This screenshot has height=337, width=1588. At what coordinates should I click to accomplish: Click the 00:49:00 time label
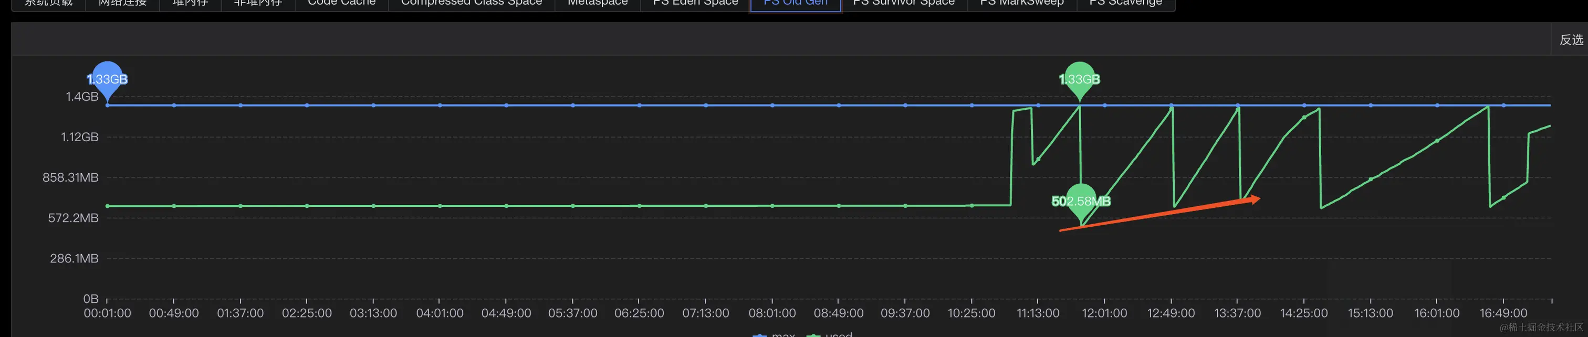(174, 313)
